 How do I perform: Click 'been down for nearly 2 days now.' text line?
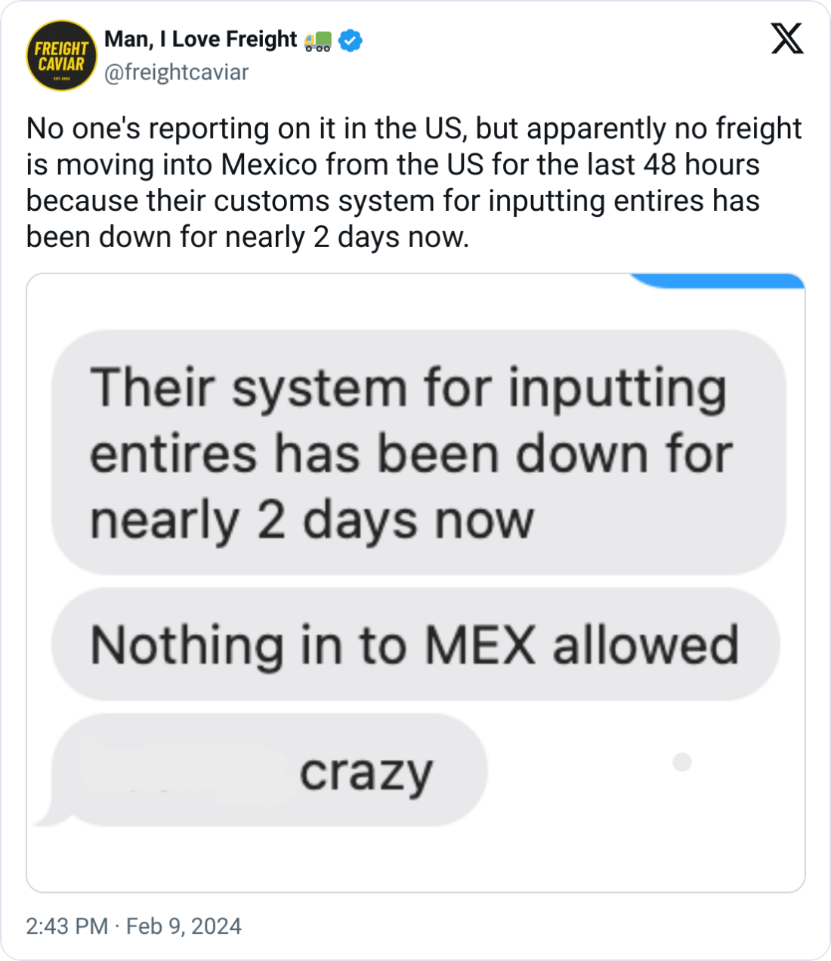point(248,237)
